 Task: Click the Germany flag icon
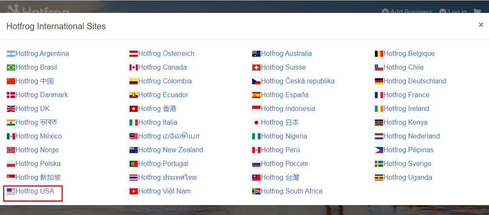(x=379, y=81)
